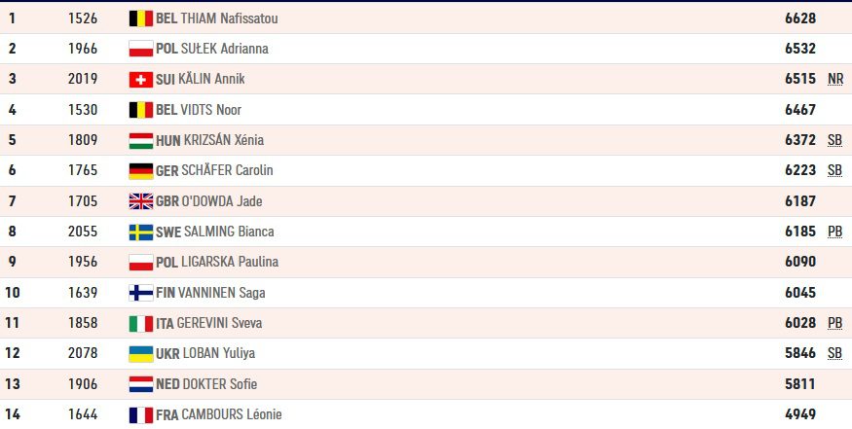
Task: Click the Belgium flag next to THIAM Nafissatou
Action: click(141, 18)
